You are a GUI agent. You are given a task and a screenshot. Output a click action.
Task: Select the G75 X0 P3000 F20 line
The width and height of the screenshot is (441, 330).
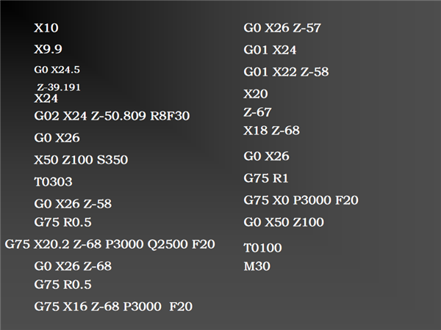(x=301, y=200)
